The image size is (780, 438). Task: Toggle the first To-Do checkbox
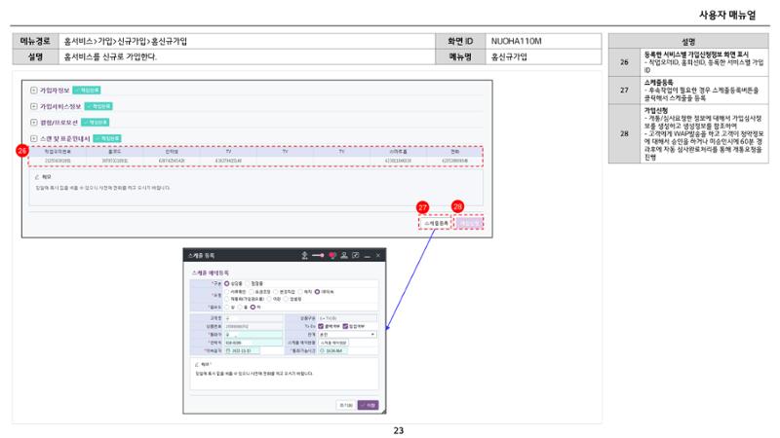coord(321,326)
